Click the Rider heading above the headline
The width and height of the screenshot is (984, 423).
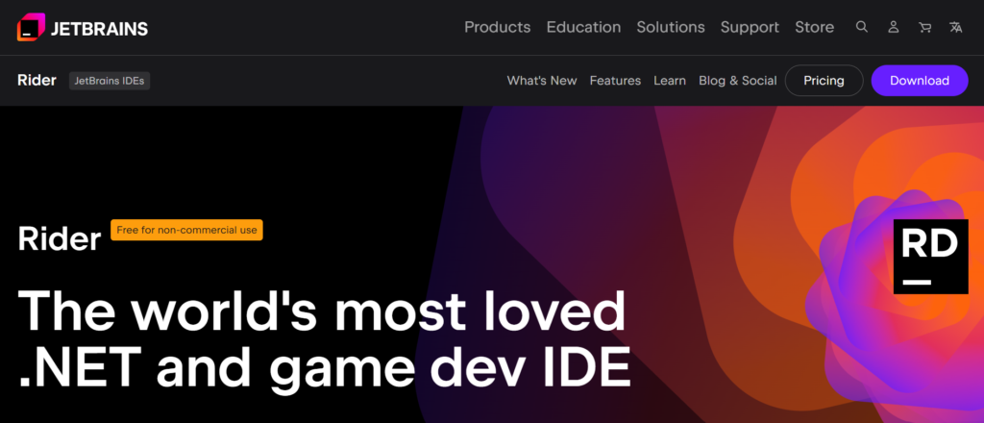click(60, 239)
